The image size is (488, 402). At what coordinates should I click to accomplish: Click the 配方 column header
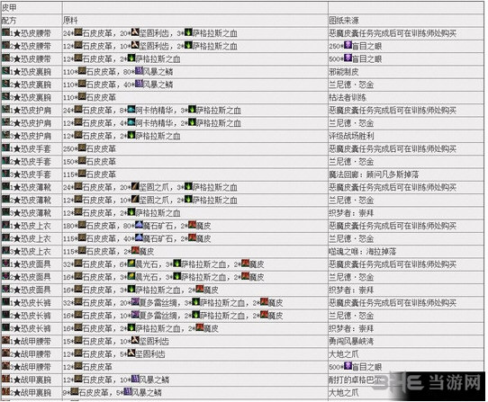click(32, 20)
